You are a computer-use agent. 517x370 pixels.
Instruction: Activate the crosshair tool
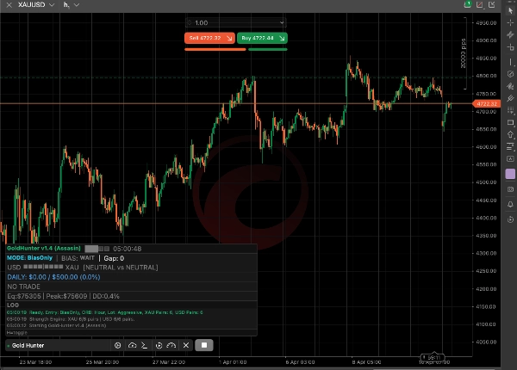click(x=511, y=22)
